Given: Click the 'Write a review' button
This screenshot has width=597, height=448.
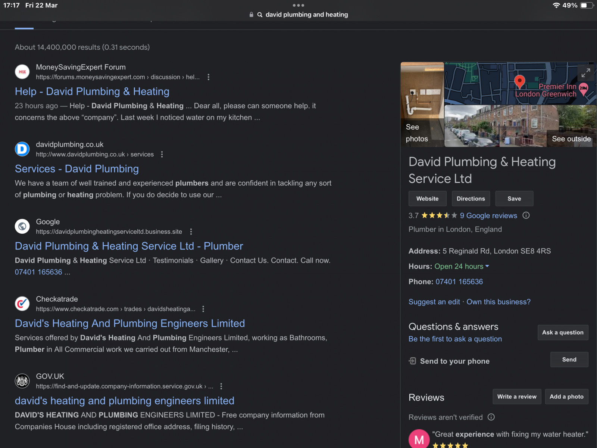Looking at the screenshot, I should (517, 396).
